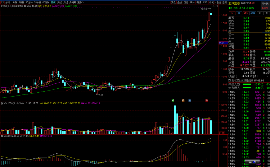
Task: Click the blue event marker below the chart
Action: pos(189,100)
